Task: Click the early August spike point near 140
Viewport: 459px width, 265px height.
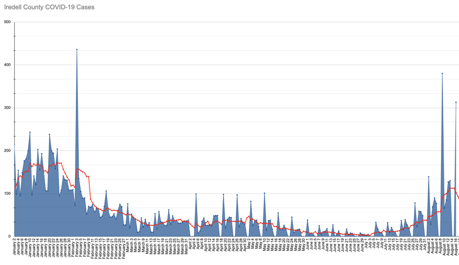Action: pyautogui.click(x=428, y=177)
